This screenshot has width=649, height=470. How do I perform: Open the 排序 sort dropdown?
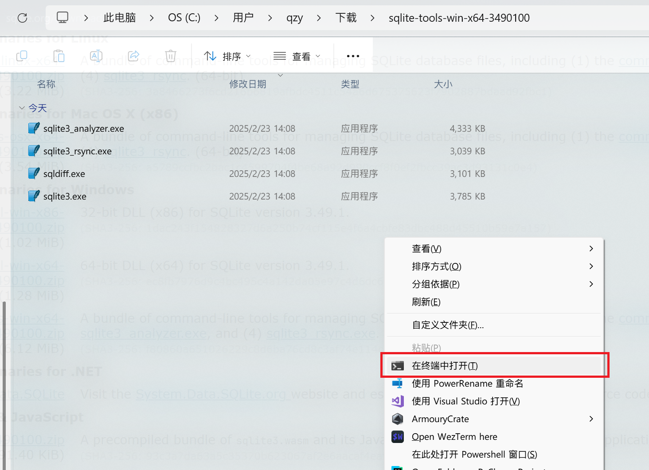[x=227, y=56]
